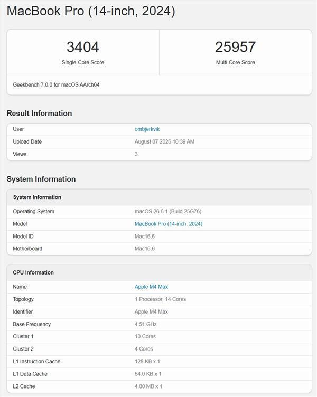Click the Identifier row label
317x397 pixels.
[x=23, y=311]
